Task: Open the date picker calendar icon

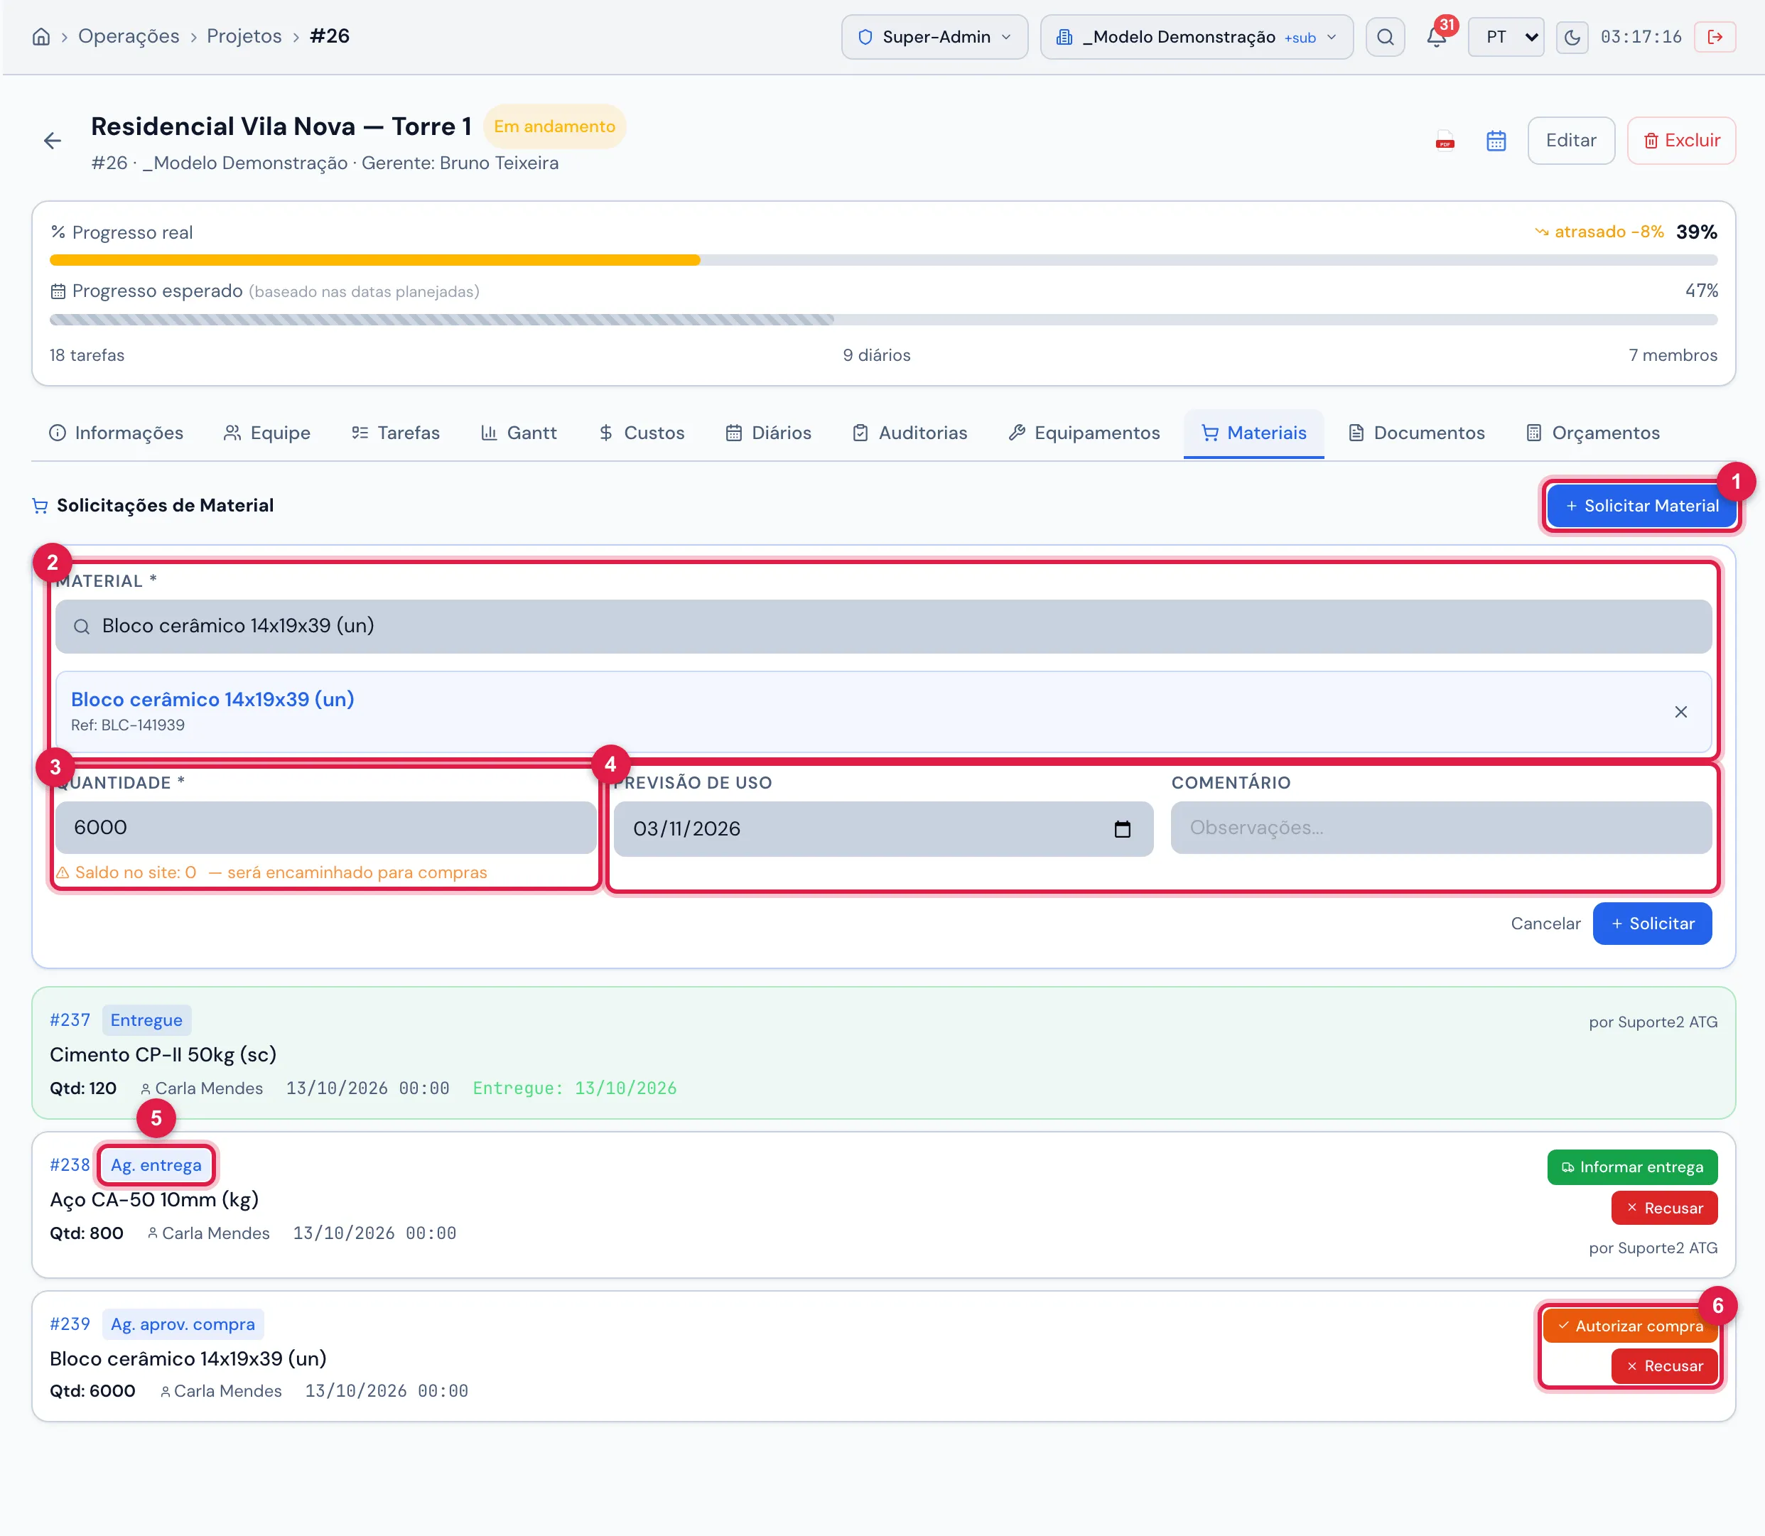Action: click(x=1122, y=829)
